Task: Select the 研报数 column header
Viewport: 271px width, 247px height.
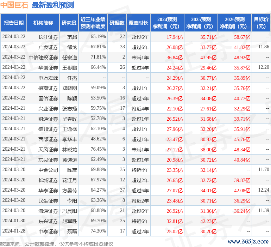Action: pyautogui.click(x=116, y=23)
